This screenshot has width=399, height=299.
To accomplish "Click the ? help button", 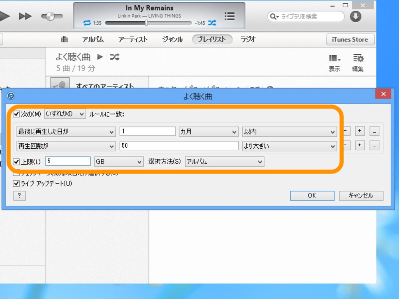I will click(x=19, y=196).
